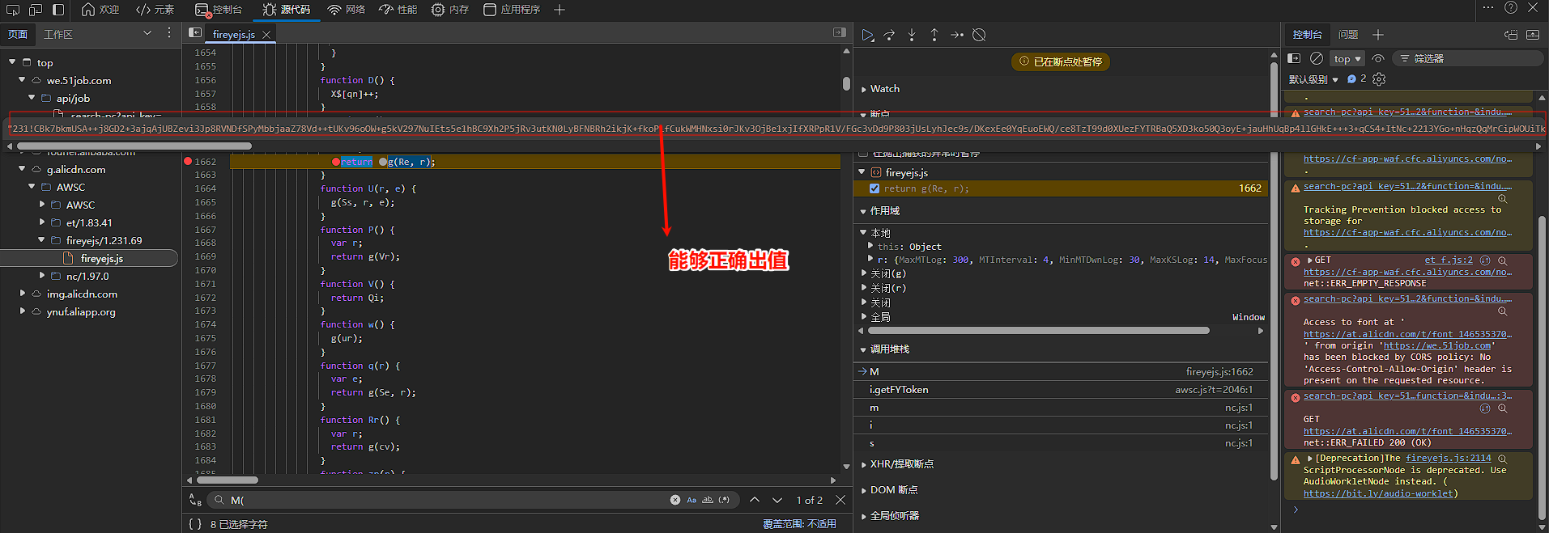
Task: Close the search bar
Action: [x=840, y=500]
